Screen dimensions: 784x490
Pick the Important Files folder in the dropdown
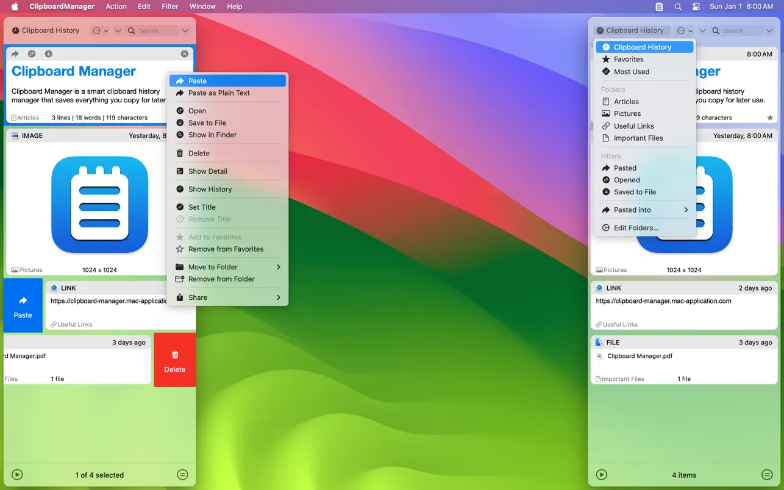[644, 138]
